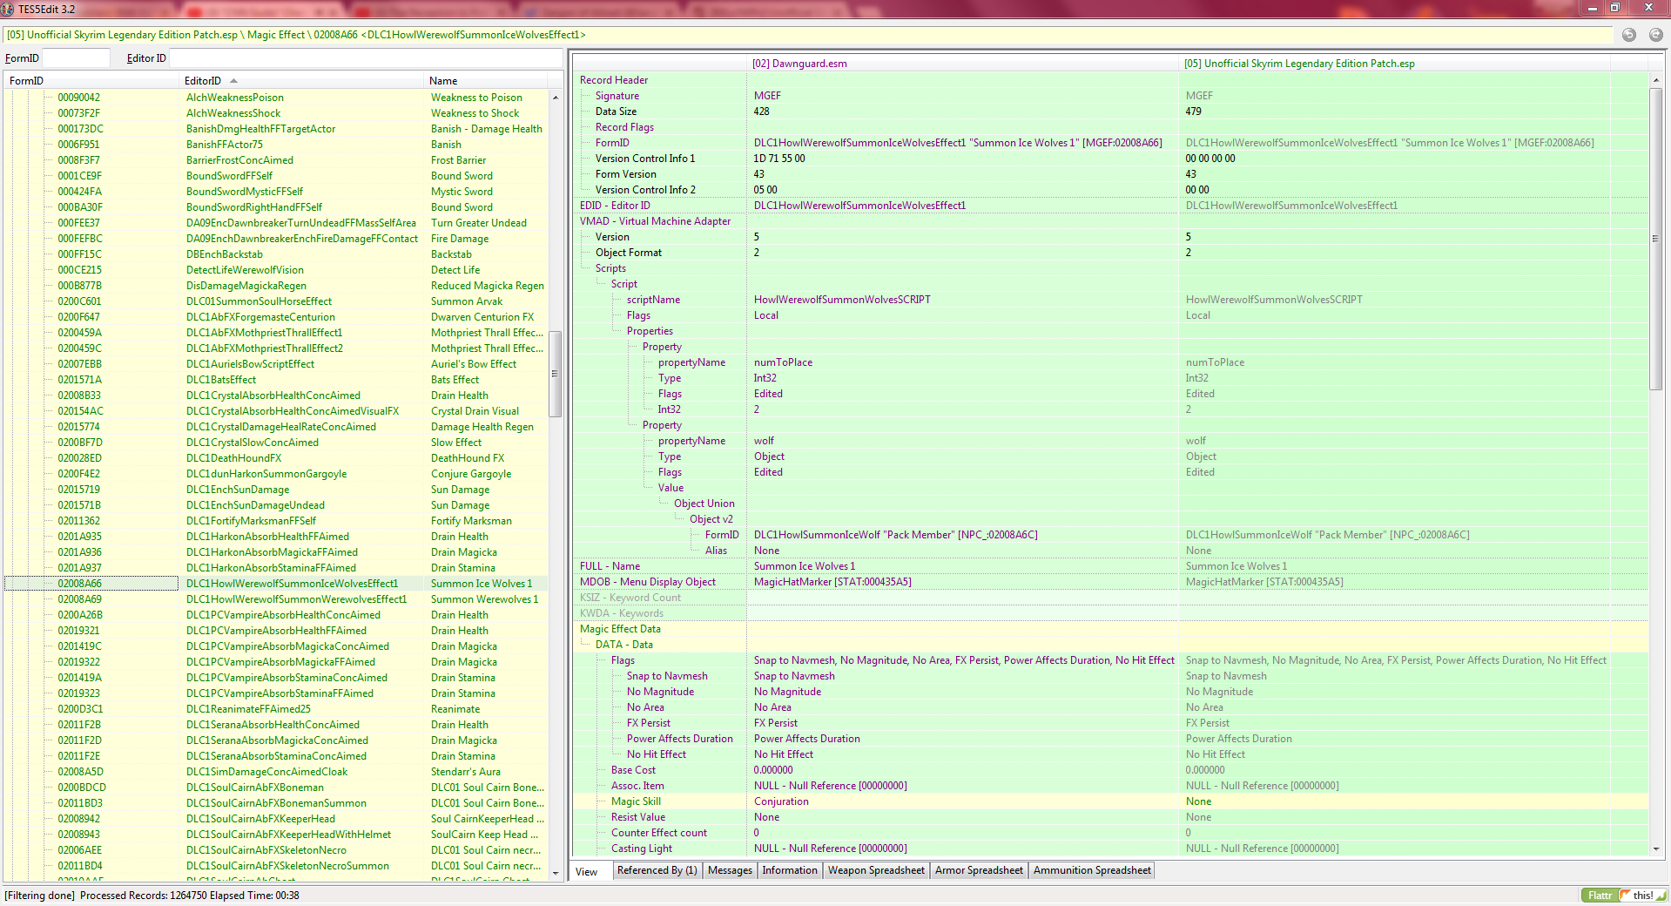Click into the Editor ID filter field
Screen dimensions: 1671x906
pyautogui.click(x=364, y=58)
